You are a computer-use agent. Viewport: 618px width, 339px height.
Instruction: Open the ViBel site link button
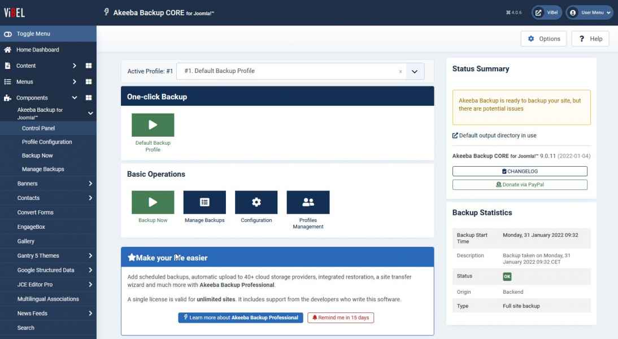pos(547,12)
